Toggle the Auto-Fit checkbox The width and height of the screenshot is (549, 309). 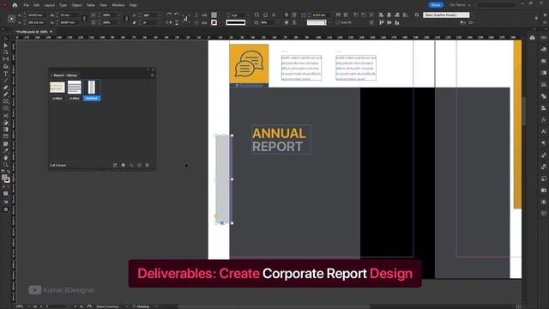[x=338, y=22]
